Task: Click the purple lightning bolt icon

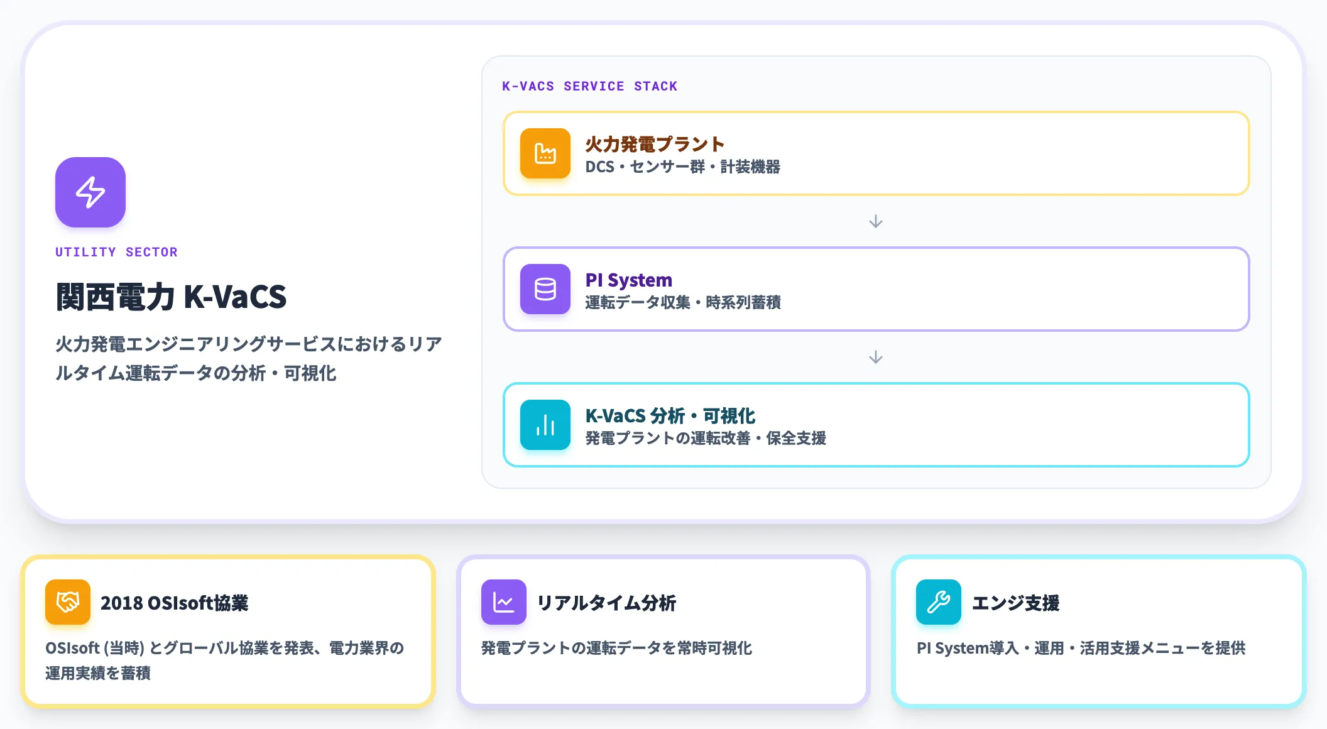Action: (x=90, y=192)
